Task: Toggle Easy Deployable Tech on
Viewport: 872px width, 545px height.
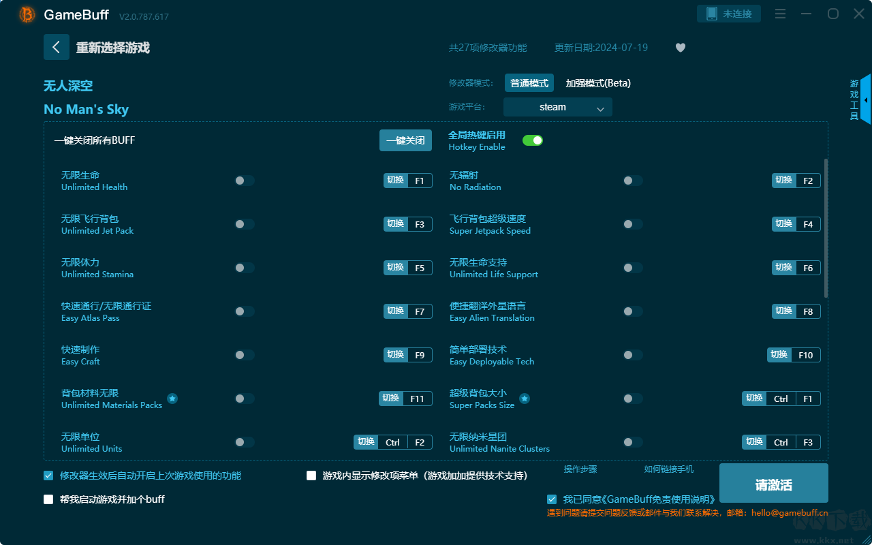Action: click(x=633, y=355)
